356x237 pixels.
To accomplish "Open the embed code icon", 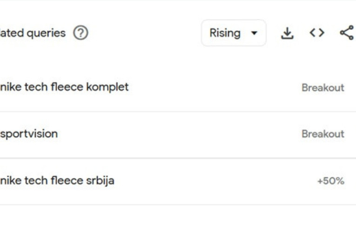I will (x=317, y=33).
